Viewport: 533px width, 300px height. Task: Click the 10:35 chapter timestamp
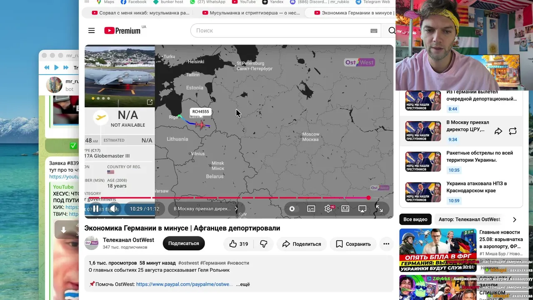(x=454, y=170)
